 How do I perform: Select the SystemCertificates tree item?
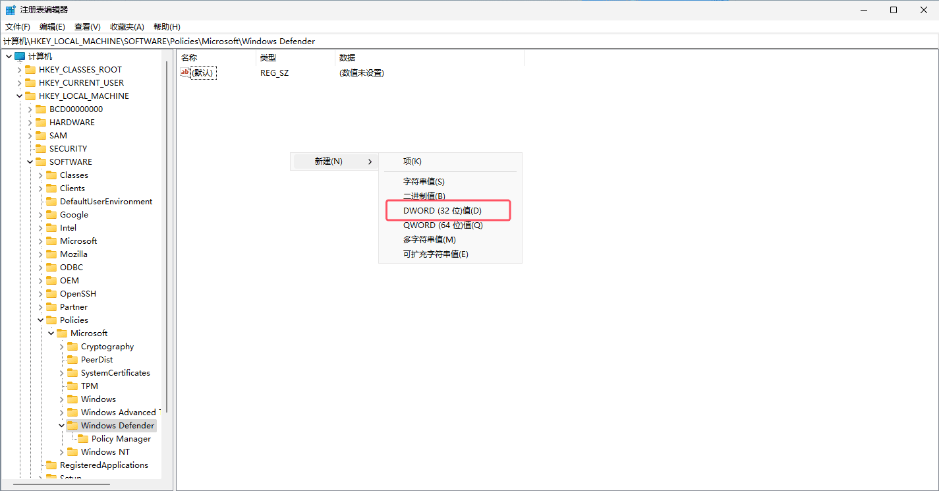point(115,373)
